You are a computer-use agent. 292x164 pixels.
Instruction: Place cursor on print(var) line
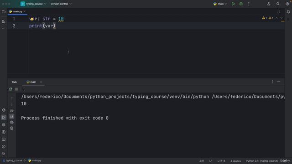[42, 26]
